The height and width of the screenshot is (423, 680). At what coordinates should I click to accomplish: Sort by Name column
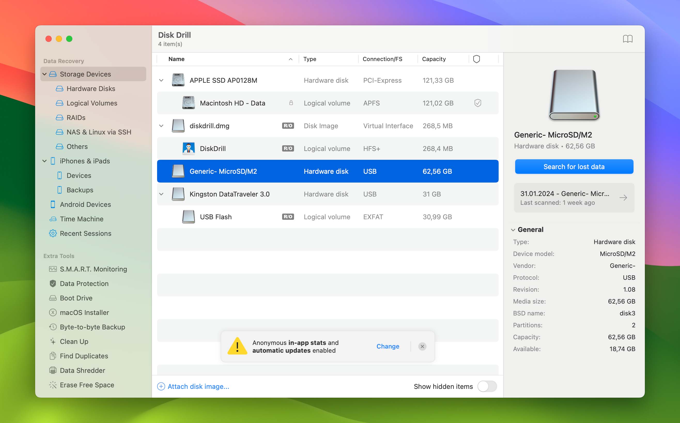coord(228,59)
